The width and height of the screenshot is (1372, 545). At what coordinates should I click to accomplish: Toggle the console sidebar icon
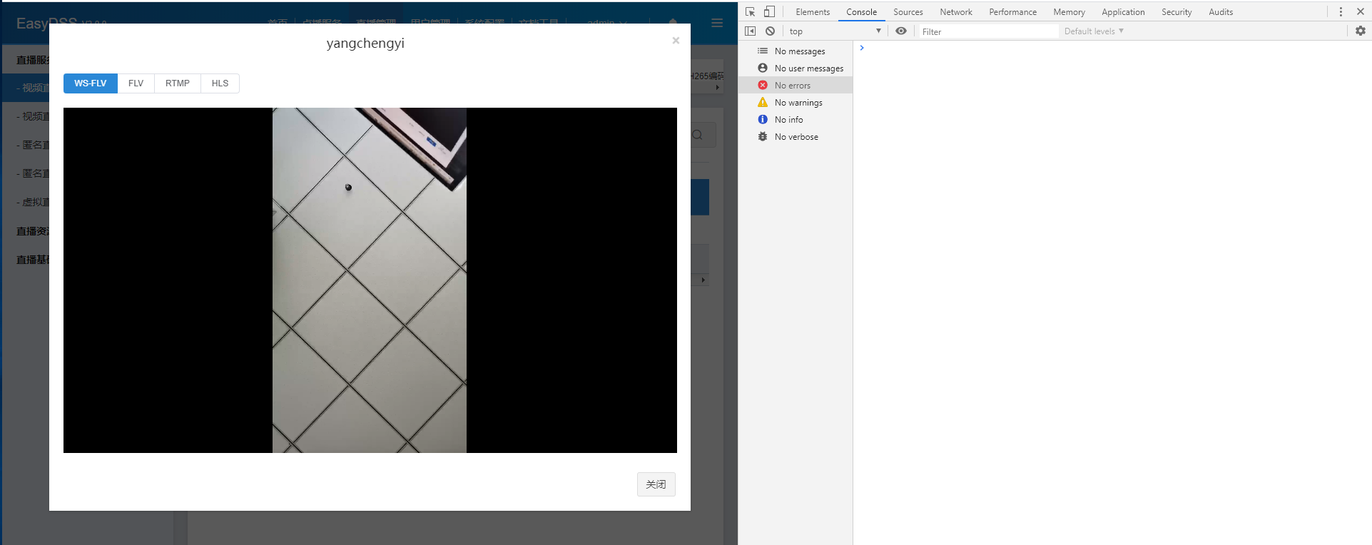coord(750,31)
